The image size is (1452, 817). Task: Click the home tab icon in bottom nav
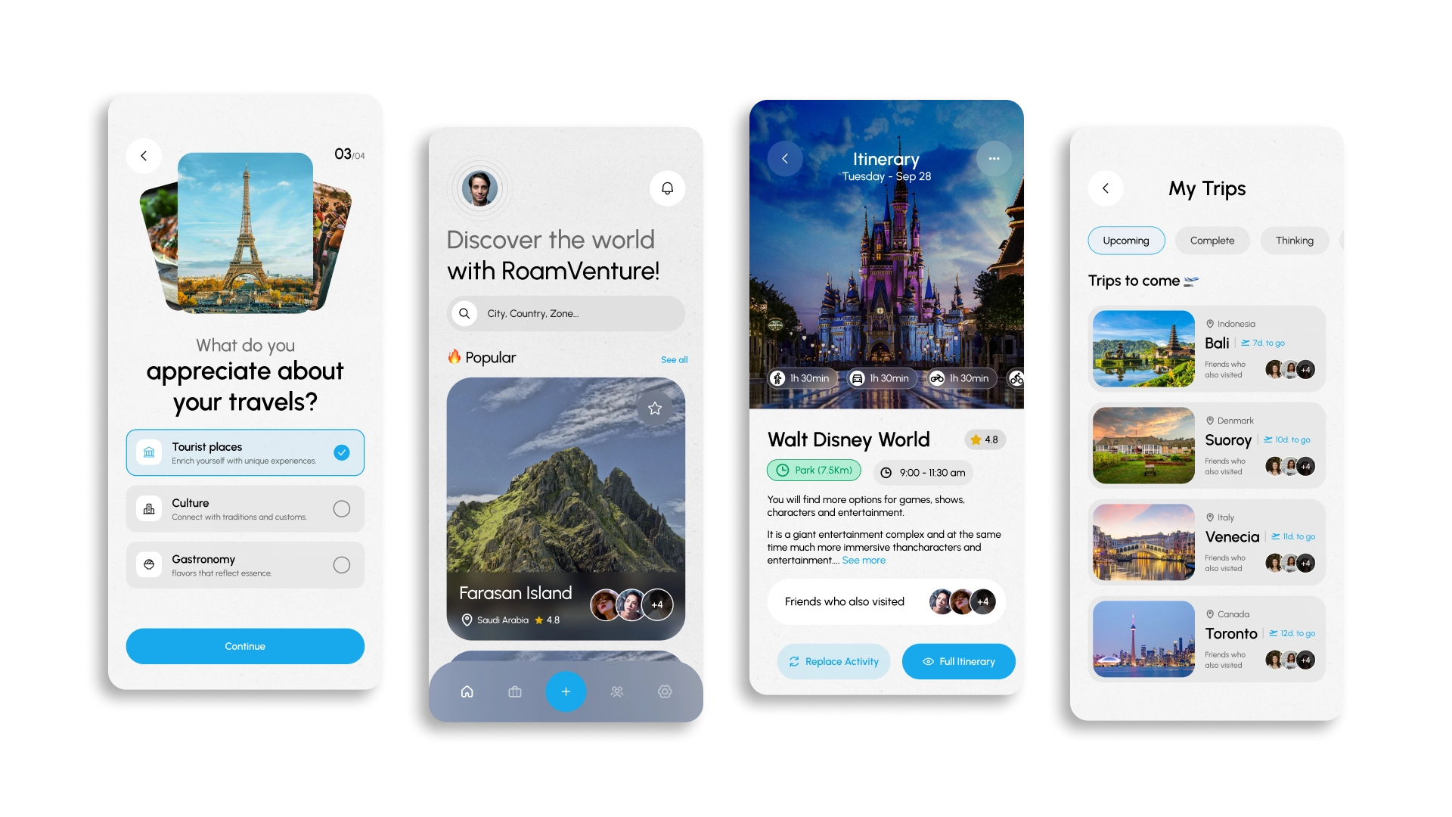tap(467, 691)
